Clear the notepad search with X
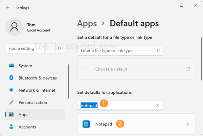Image resolution: width=203 pixels, height=136 pixels. [x=157, y=106]
